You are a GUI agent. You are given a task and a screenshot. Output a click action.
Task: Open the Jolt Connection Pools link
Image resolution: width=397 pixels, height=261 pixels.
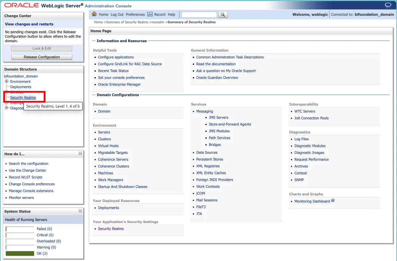[x=312, y=118]
